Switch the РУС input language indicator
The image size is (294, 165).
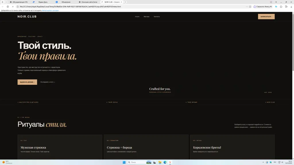coord(275,162)
